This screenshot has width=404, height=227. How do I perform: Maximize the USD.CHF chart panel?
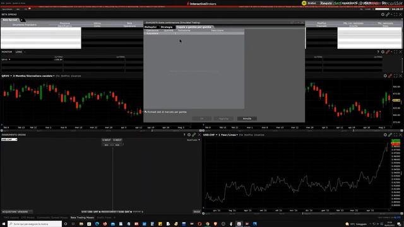[396, 134]
